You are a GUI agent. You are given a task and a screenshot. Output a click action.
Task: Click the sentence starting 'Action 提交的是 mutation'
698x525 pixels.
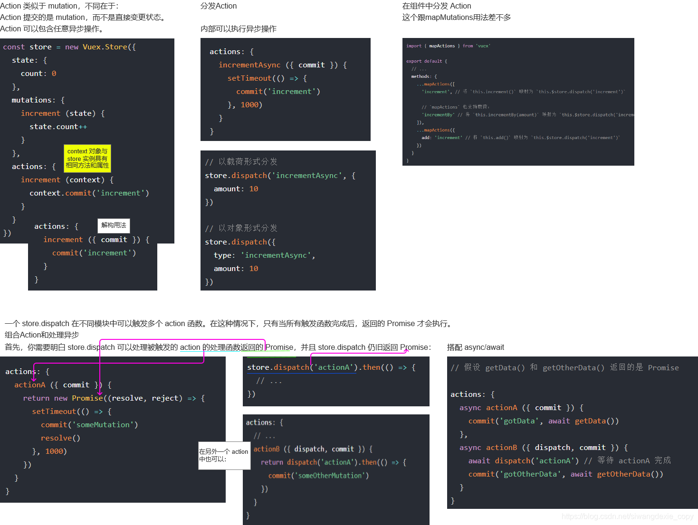tap(84, 18)
